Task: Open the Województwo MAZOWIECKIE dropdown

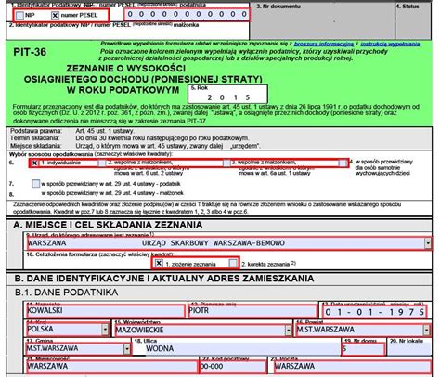Action: 289,331
